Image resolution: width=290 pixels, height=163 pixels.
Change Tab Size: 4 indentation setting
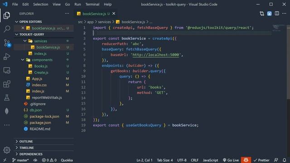(165, 160)
